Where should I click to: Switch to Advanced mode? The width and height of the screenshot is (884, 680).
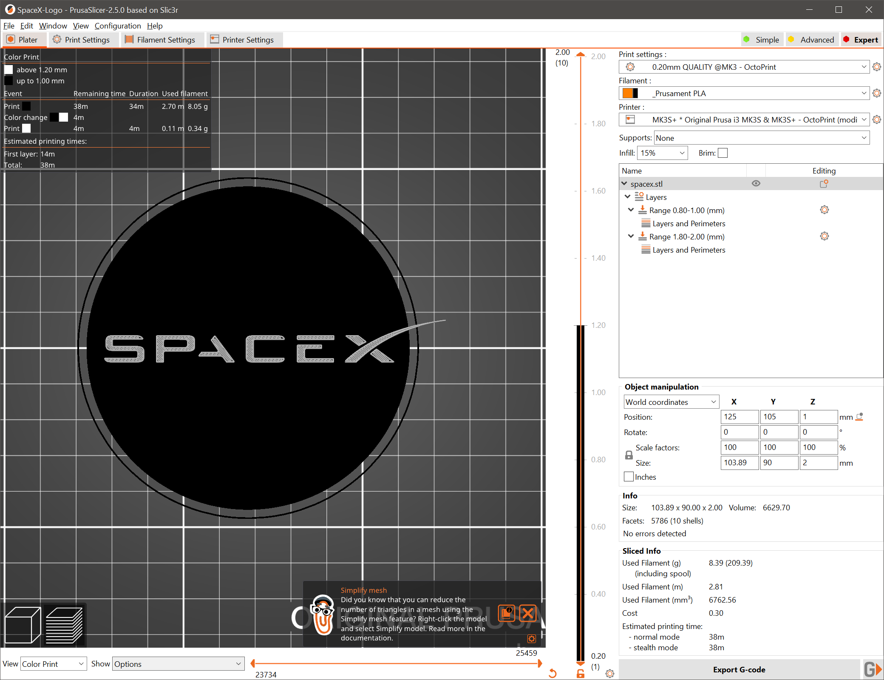(811, 39)
